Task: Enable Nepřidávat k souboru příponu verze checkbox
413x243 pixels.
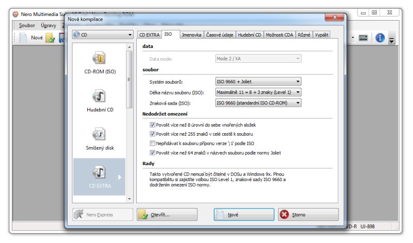Action: coord(152,143)
